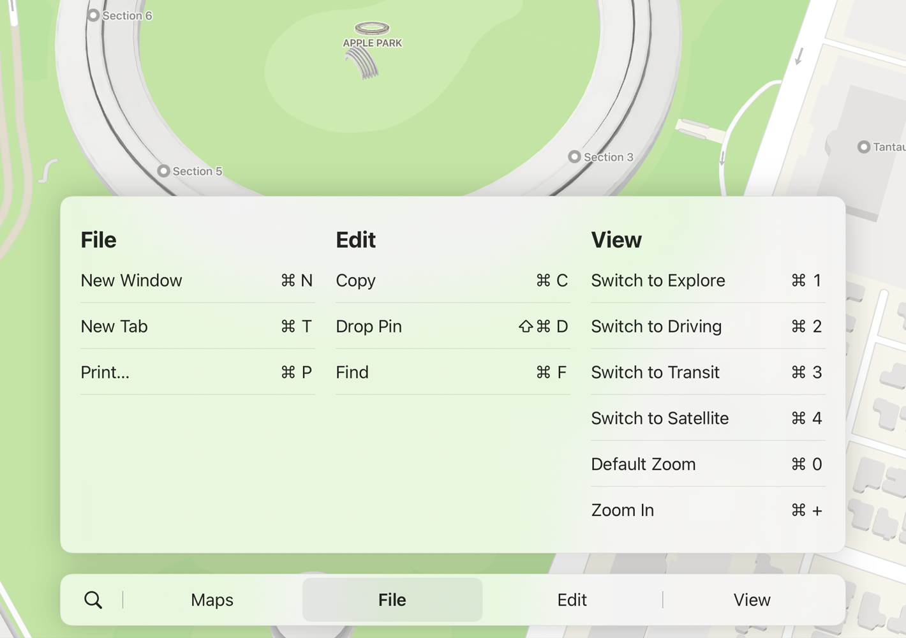
Task: Click the Tantau map marker
Action: tap(863, 147)
